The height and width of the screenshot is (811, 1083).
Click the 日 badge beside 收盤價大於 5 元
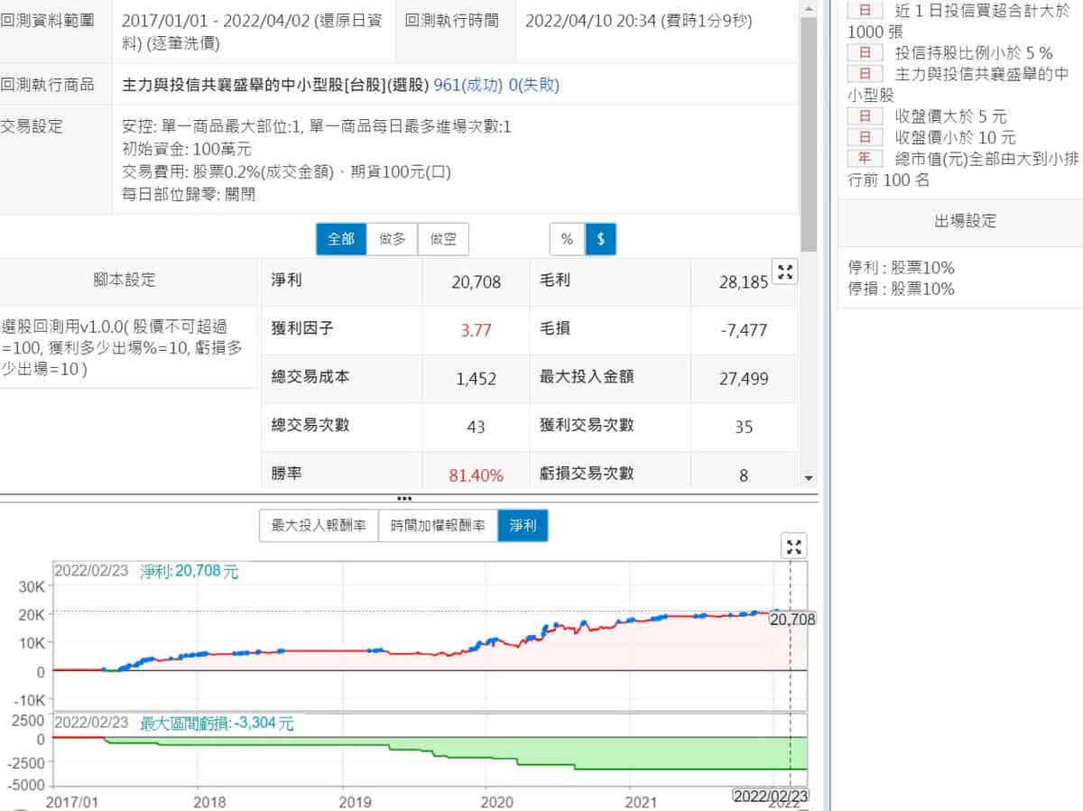pyautogui.click(x=864, y=116)
